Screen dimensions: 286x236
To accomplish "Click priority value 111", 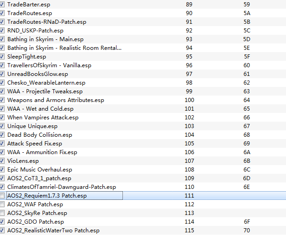I will coord(189,196).
